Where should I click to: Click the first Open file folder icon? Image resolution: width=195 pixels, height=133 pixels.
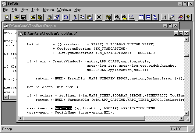(16, 17)
